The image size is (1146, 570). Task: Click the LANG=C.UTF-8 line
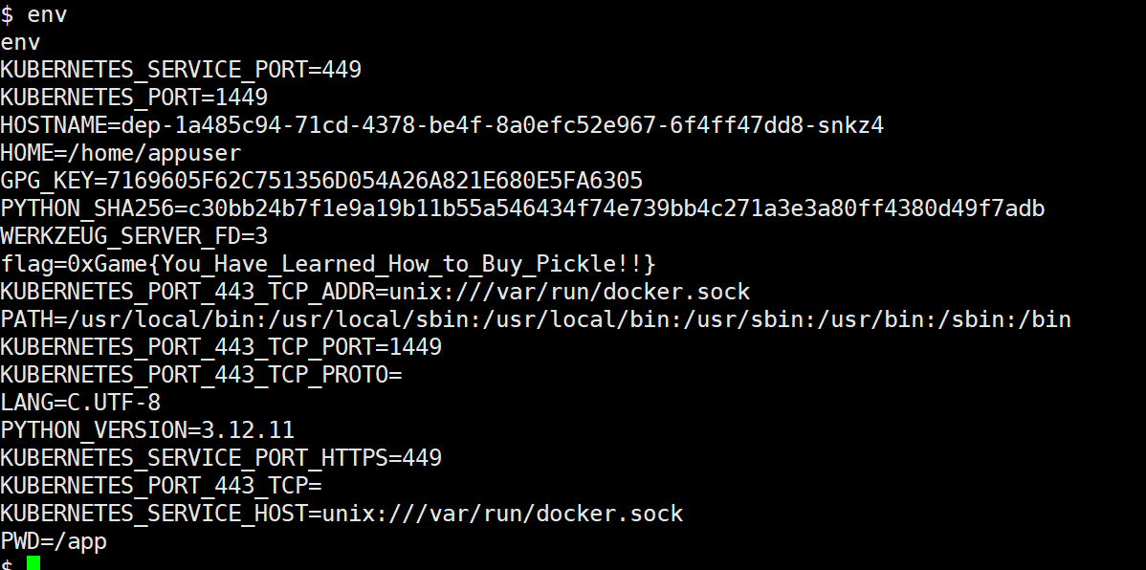pyautogui.click(x=80, y=403)
